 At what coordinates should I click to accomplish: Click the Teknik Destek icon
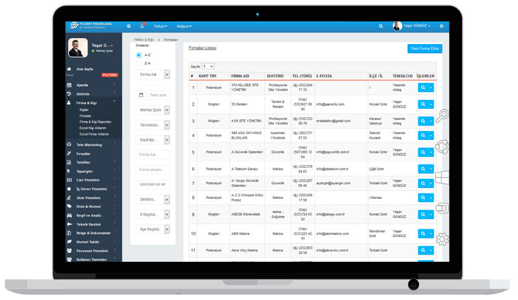pyautogui.click(x=69, y=224)
